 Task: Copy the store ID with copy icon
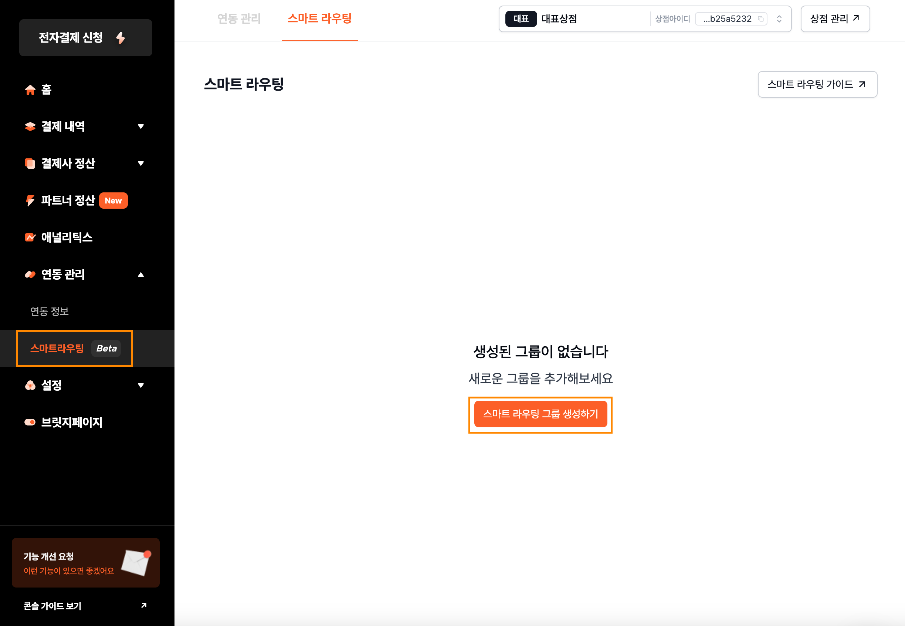click(760, 19)
